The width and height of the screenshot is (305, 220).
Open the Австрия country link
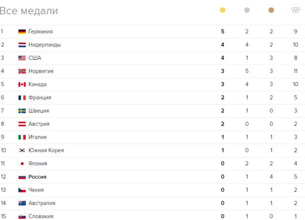39,124
